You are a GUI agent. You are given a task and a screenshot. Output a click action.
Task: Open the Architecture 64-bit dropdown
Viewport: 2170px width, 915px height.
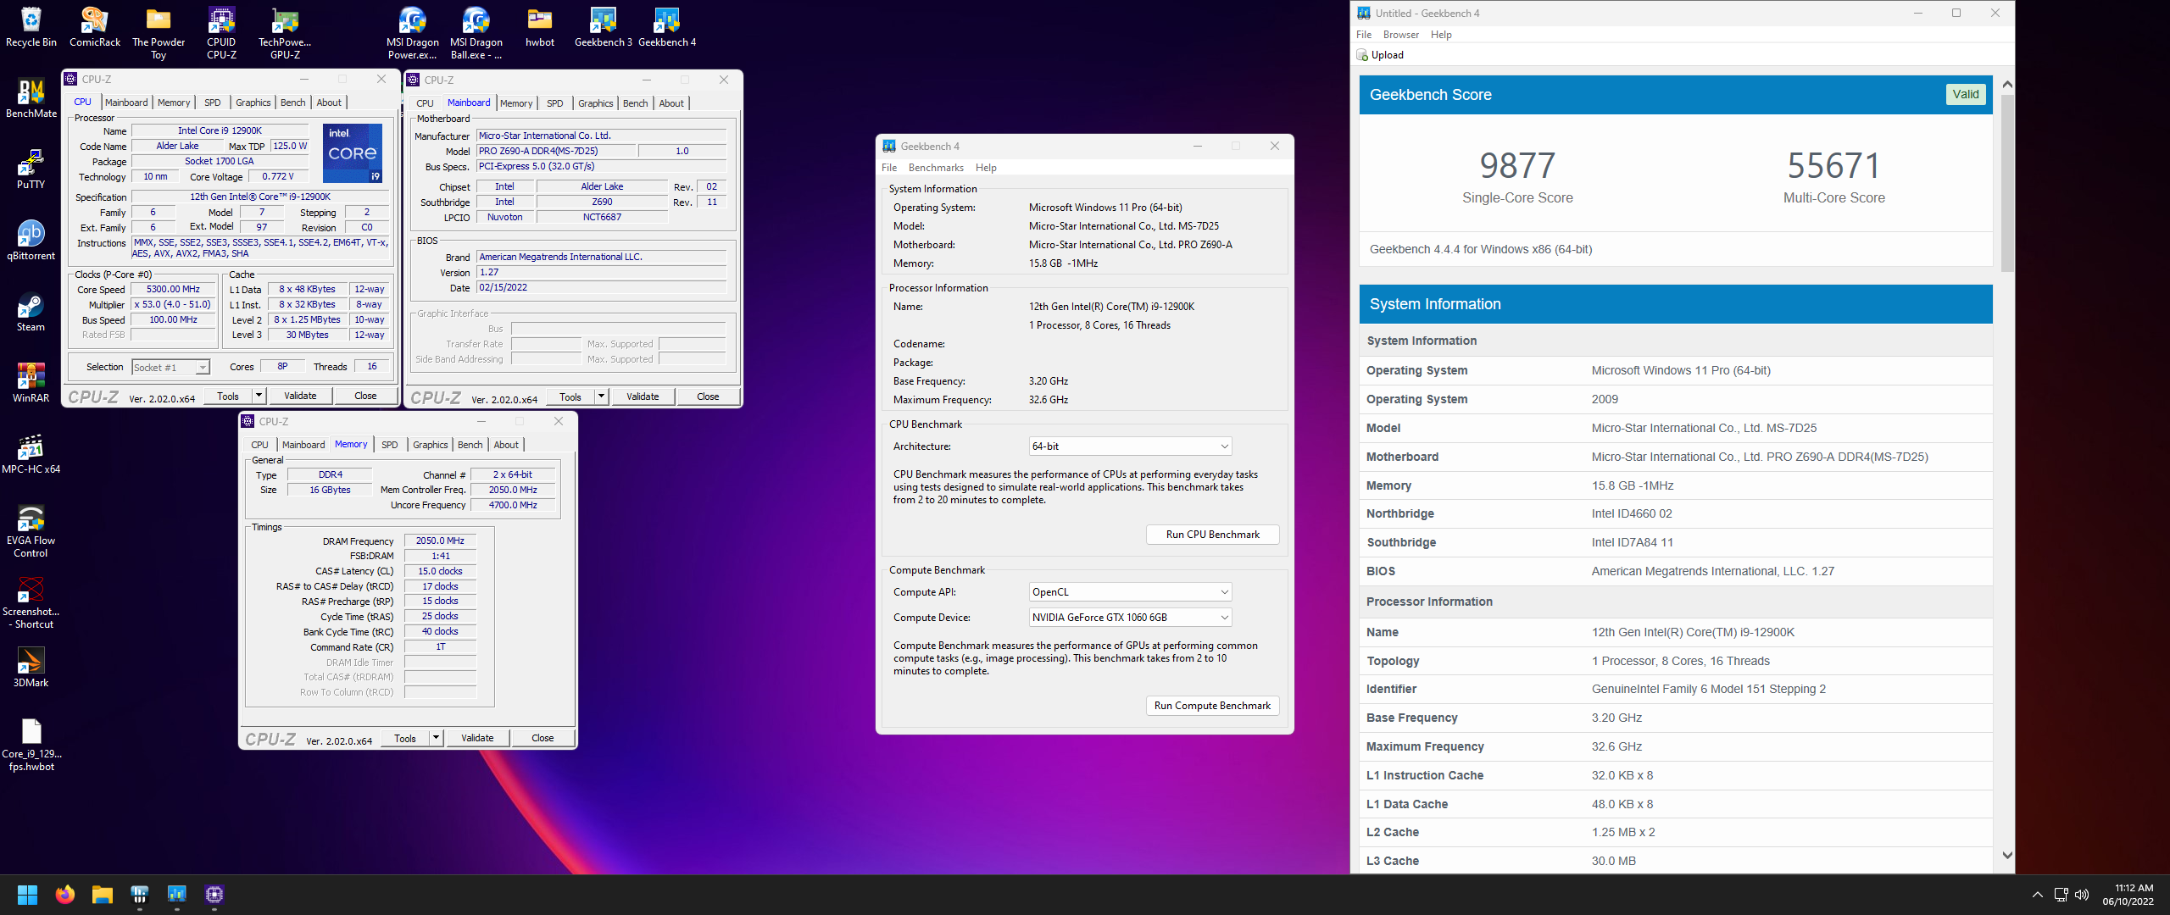[1130, 446]
